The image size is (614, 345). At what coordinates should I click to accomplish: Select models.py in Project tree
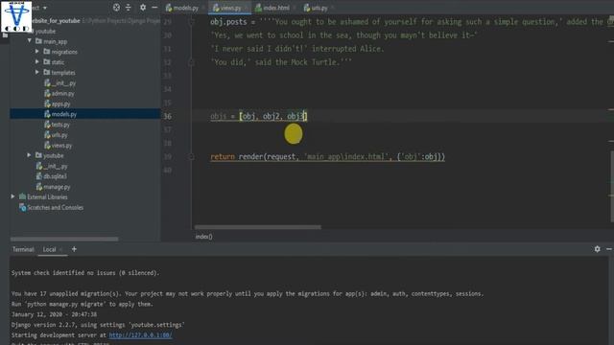64,114
